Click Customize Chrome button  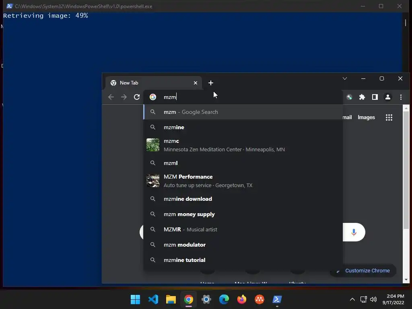click(363, 271)
